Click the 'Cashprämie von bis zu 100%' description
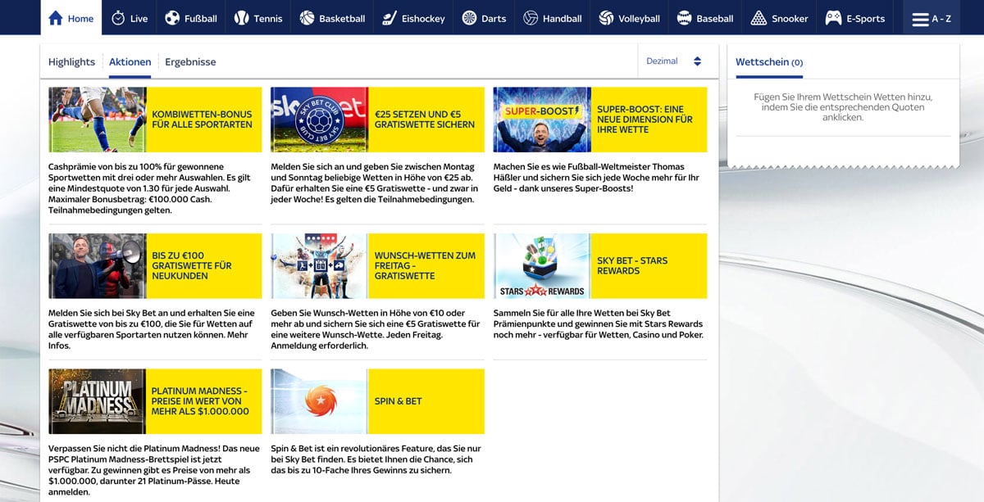Image resolution: width=984 pixels, height=502 pixels. (152, 188)
